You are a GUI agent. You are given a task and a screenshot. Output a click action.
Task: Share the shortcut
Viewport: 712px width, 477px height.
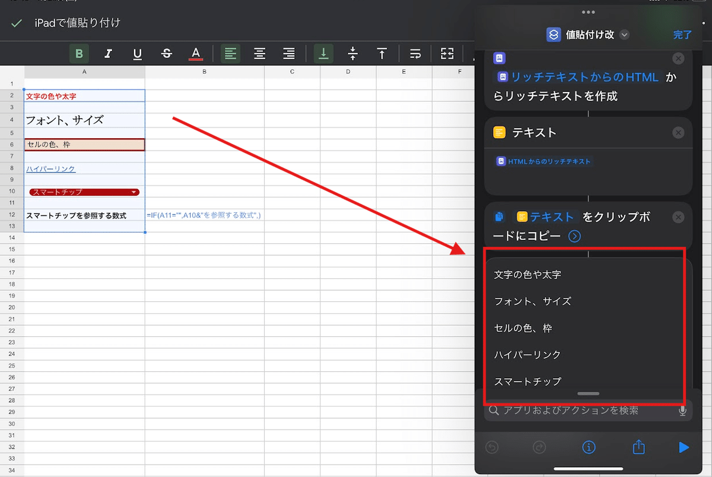point(638,447)
